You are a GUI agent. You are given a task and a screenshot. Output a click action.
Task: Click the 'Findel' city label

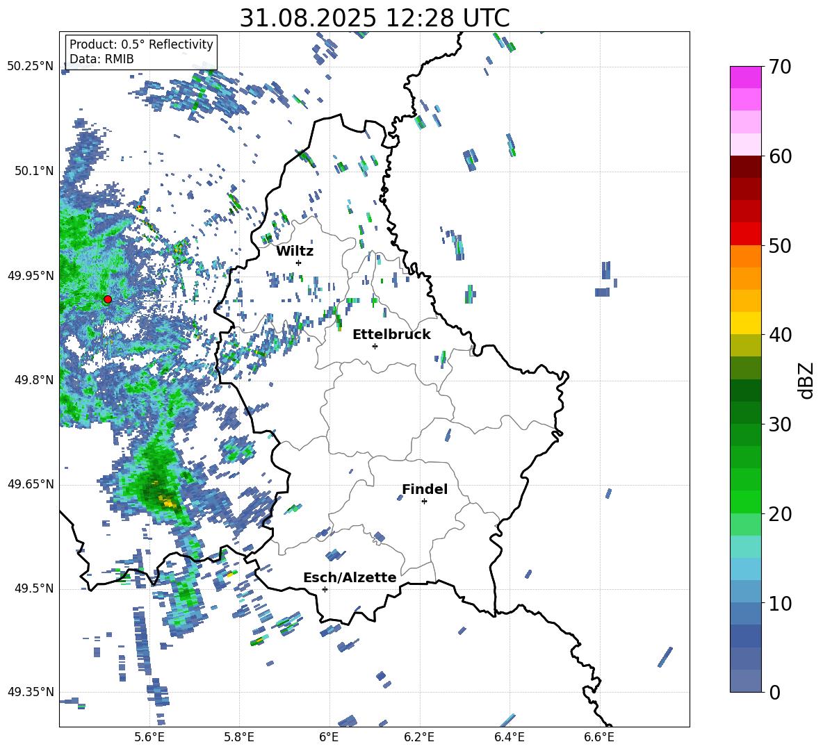tap(425, 489)
